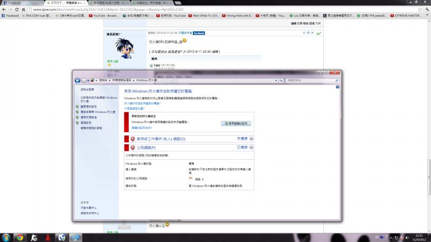The image size is (431, 242).
Task: Click the Use recommended settings button
Action: pos(236,124)
